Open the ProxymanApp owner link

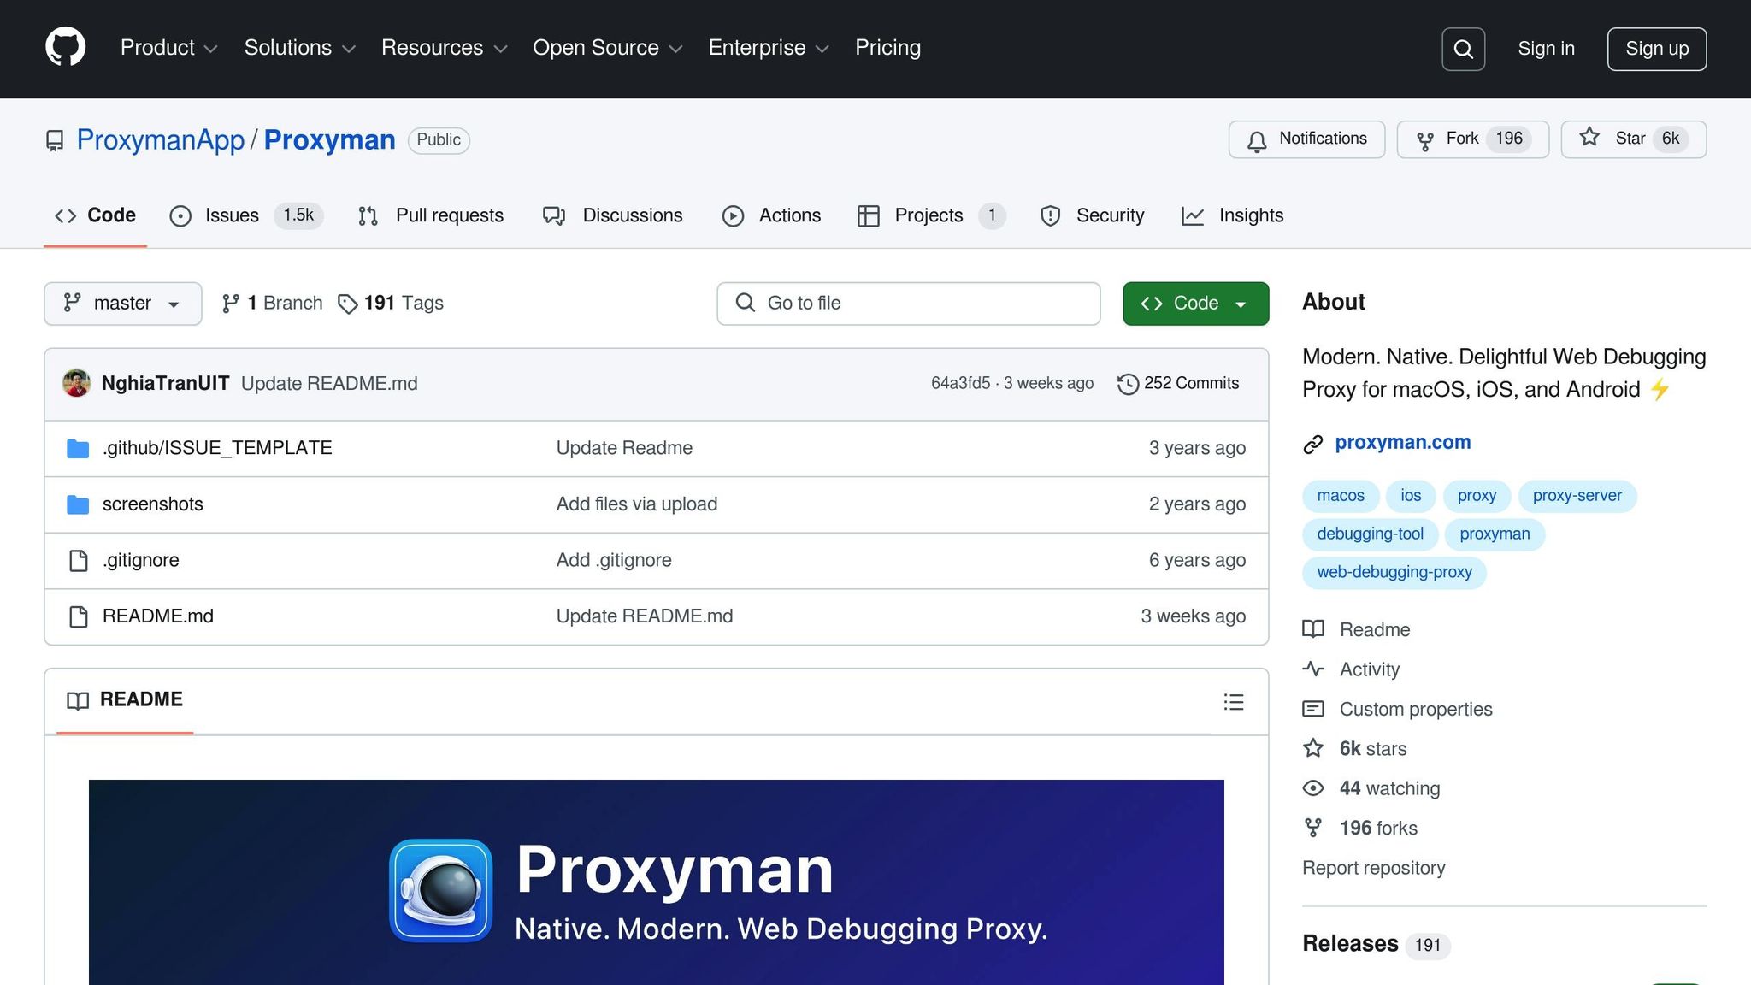pyautogui.click(x=160, y=140)
